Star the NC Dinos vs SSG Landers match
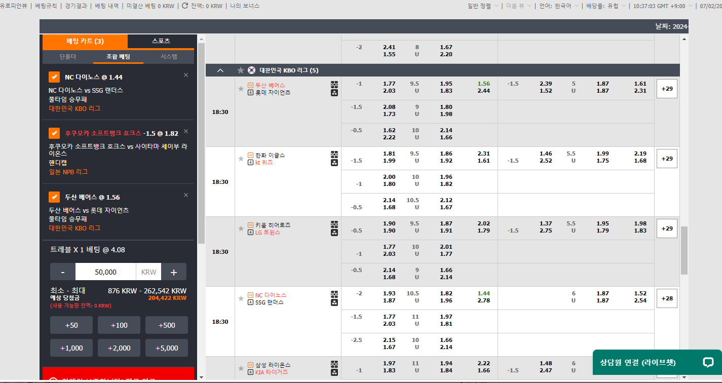This screenshot has height=383, width=722. tap(241, 298)
